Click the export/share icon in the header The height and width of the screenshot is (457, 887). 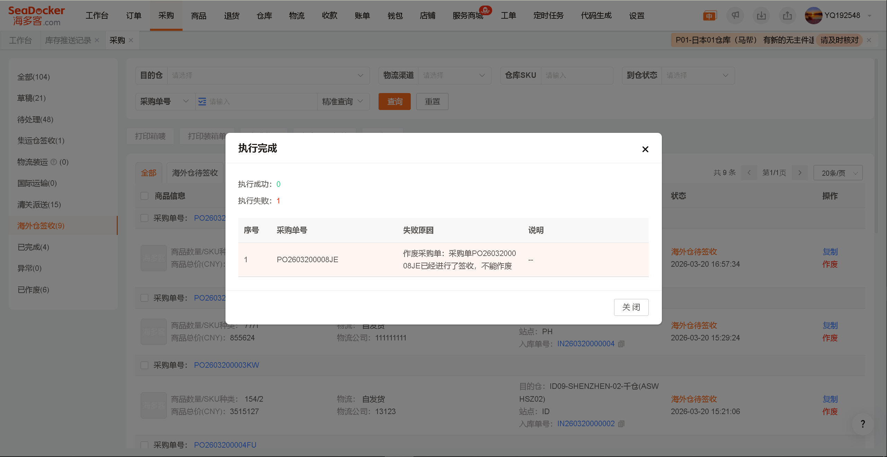click(787, 15)
